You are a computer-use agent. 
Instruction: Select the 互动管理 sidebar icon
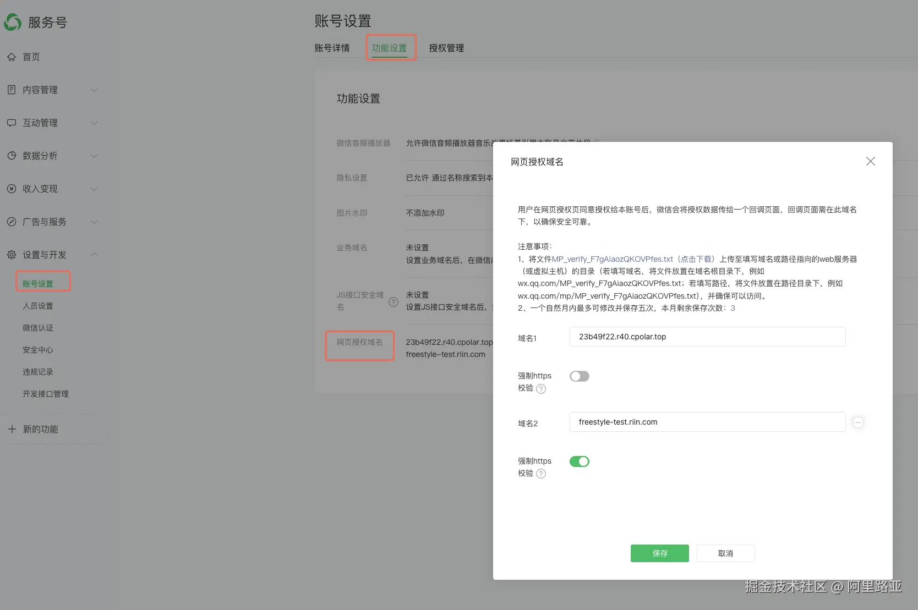[12, 123]
